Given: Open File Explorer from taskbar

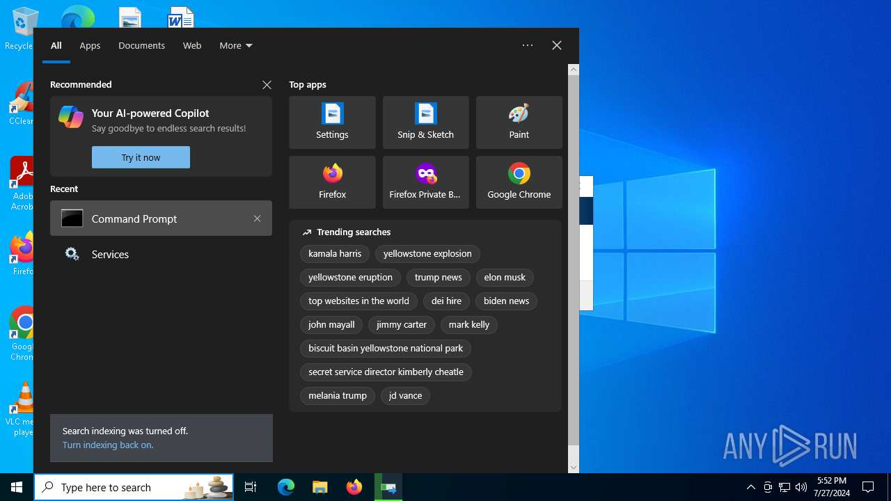Looking at the screenshot, I should pyautogui.click(x=320, y=487).
